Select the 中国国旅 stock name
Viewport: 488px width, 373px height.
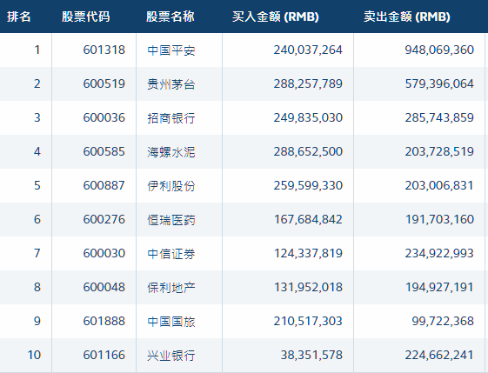(171, 322)
